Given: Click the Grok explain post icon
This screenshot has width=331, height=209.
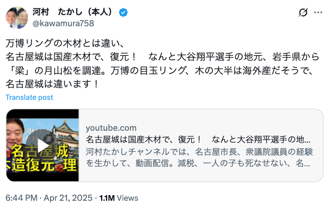Looking at the screenshot, I should click(303, 12).
